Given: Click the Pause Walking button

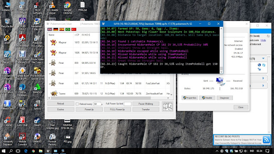Looking at the screenshot, I should click(146, 104).
